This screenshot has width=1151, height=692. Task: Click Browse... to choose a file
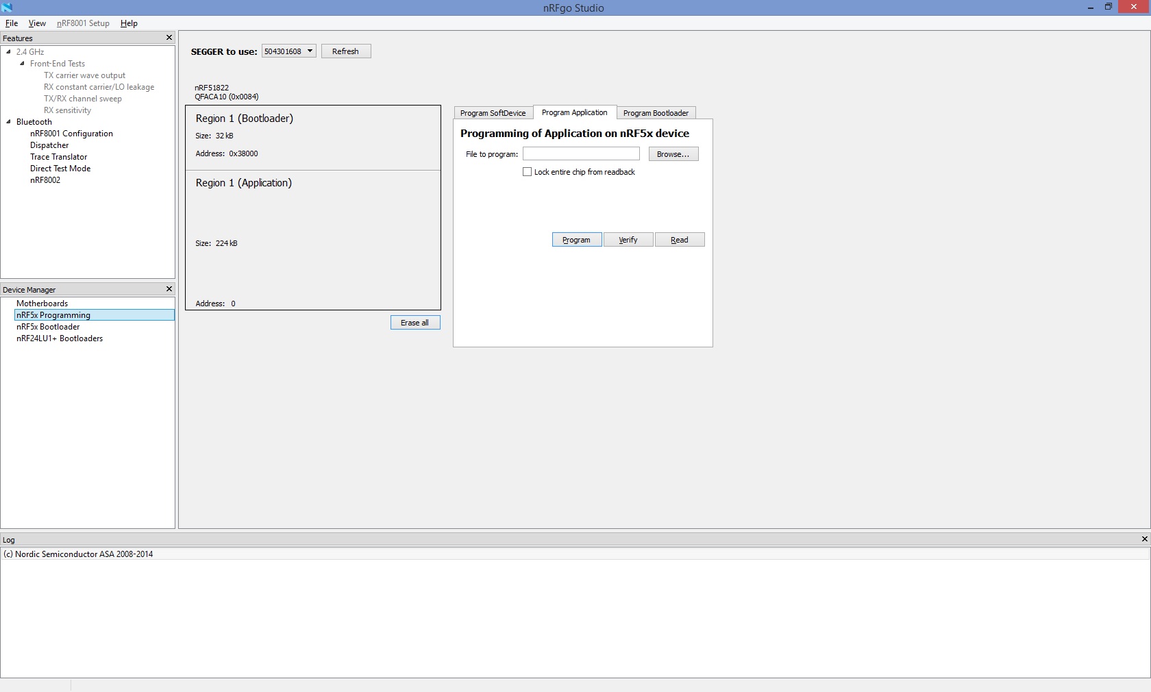pyautogui.click(x=673, y=154)
